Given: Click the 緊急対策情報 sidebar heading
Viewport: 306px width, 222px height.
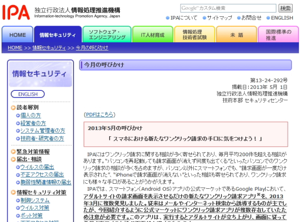Looking at the screenshot, I should (x=33, y=152).
